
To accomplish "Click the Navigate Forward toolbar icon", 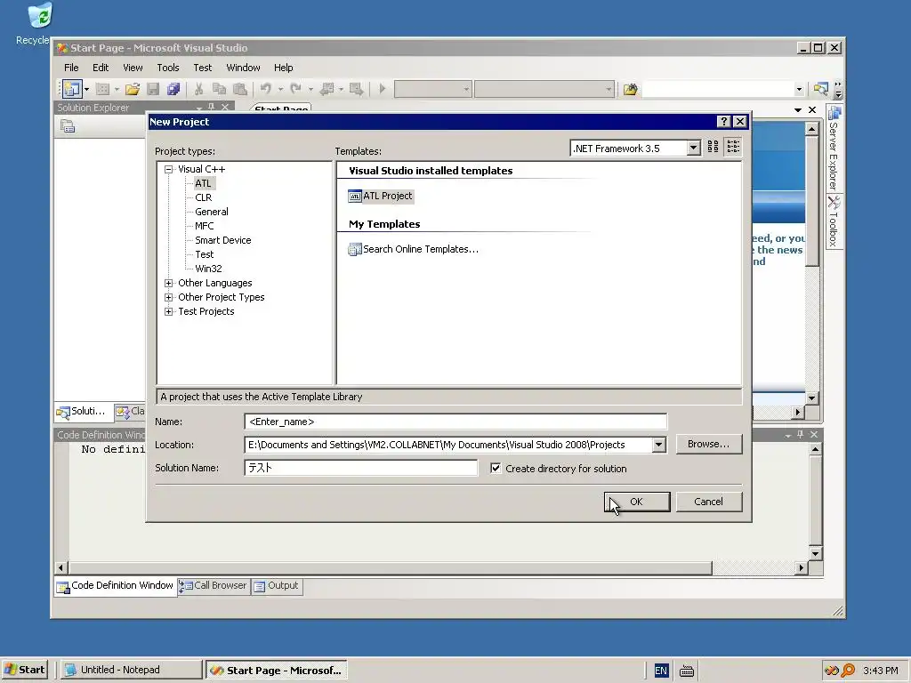I will pyautogui.click(x=356, y=89).
